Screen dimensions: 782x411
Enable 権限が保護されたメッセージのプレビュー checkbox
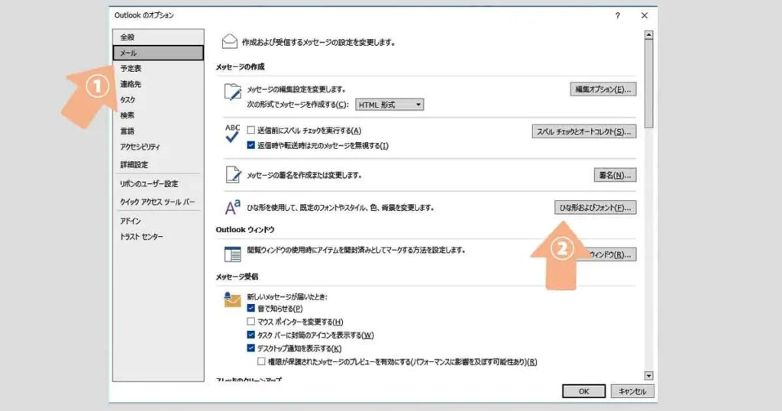coord(261,361)
